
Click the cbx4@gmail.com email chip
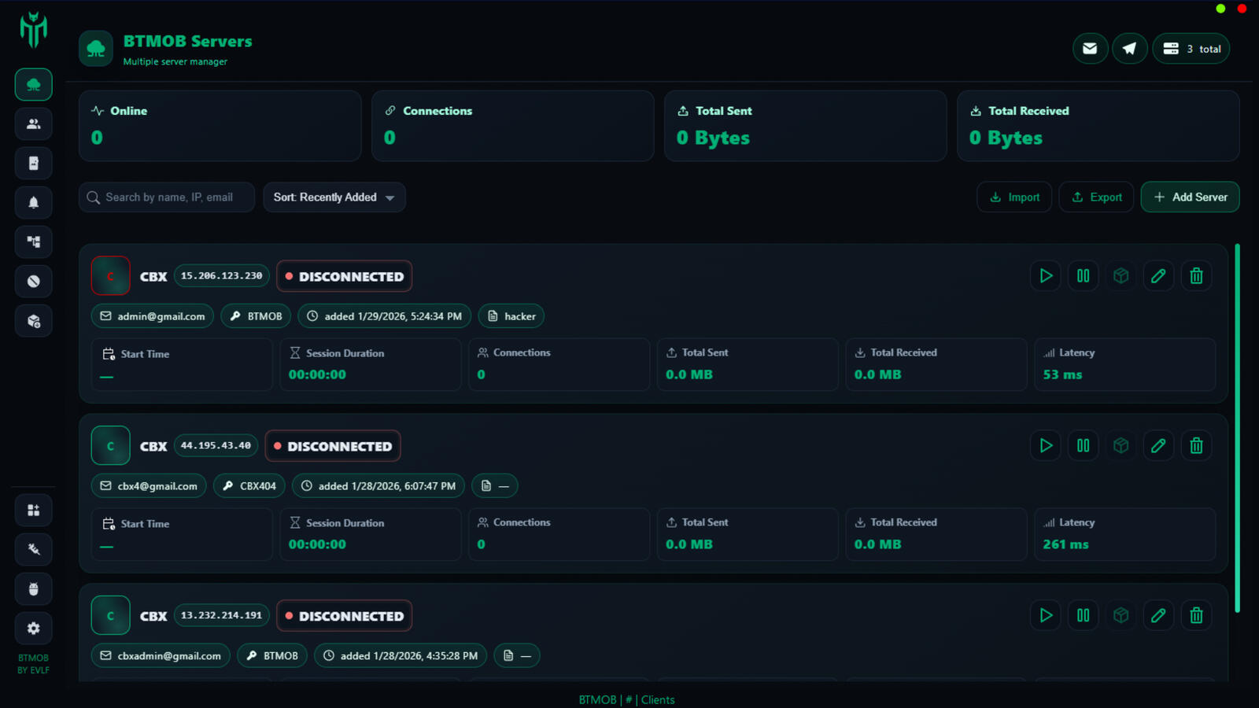tap(149, 486)
